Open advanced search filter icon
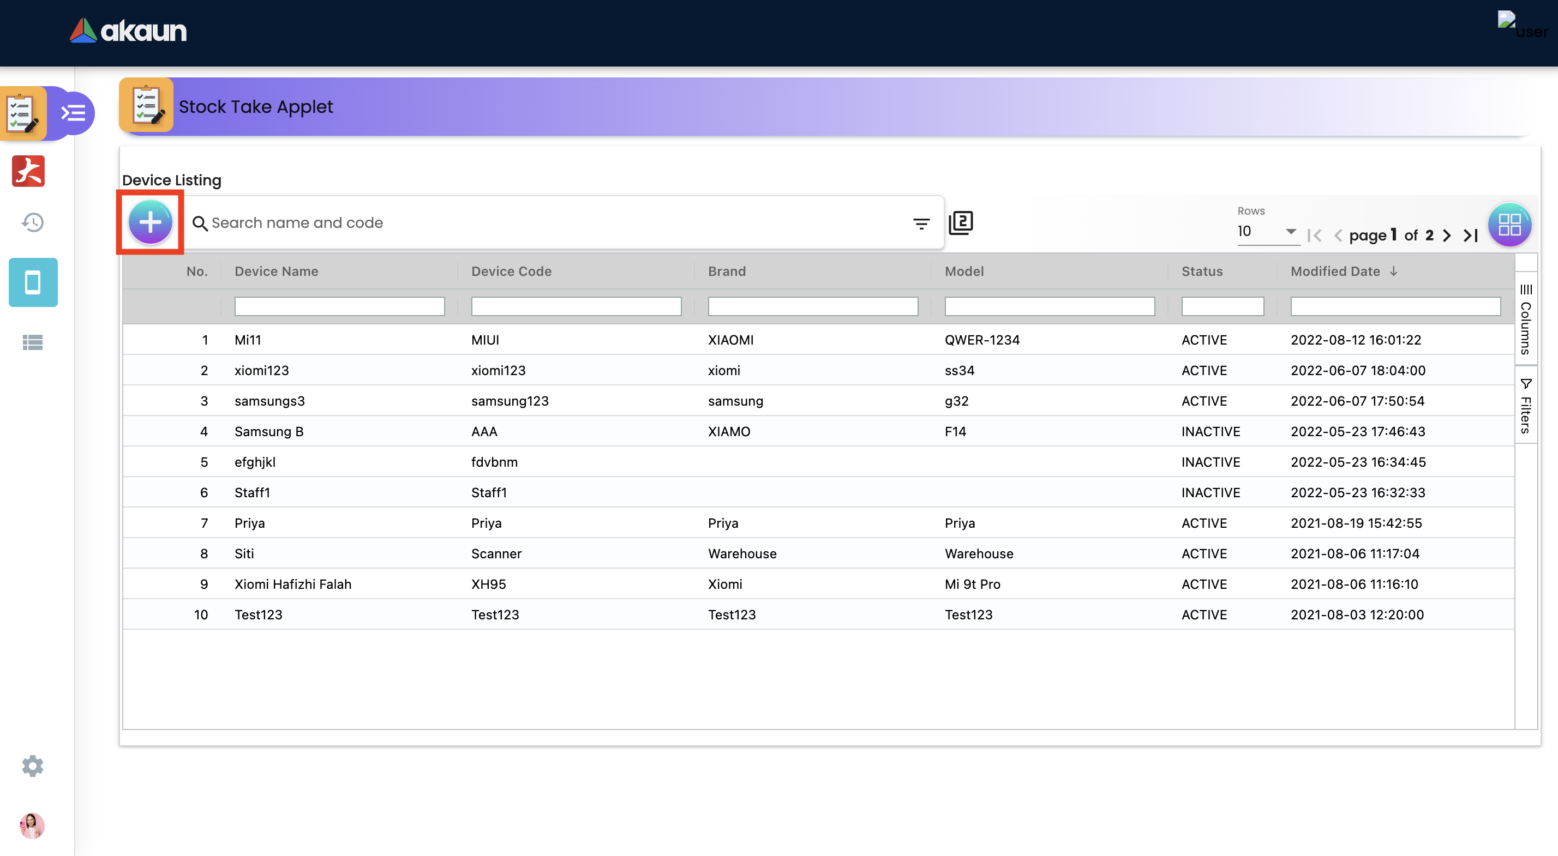Image resolution: width=1558 pixels, height=856 pixels. 921,224
